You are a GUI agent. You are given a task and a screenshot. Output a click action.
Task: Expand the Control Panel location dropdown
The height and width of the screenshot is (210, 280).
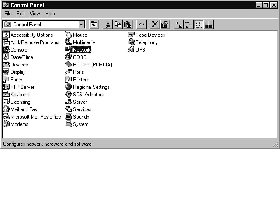(81, 24)
